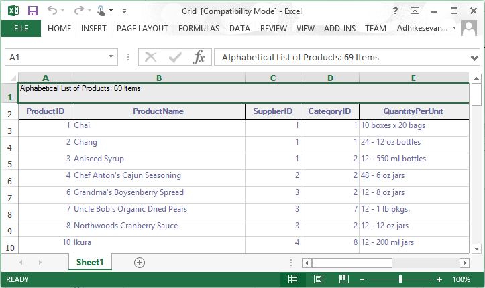This screenshot has height=288, width=485.
Task: Switch to Page Layout view
Action: click(x=318, y=279)
